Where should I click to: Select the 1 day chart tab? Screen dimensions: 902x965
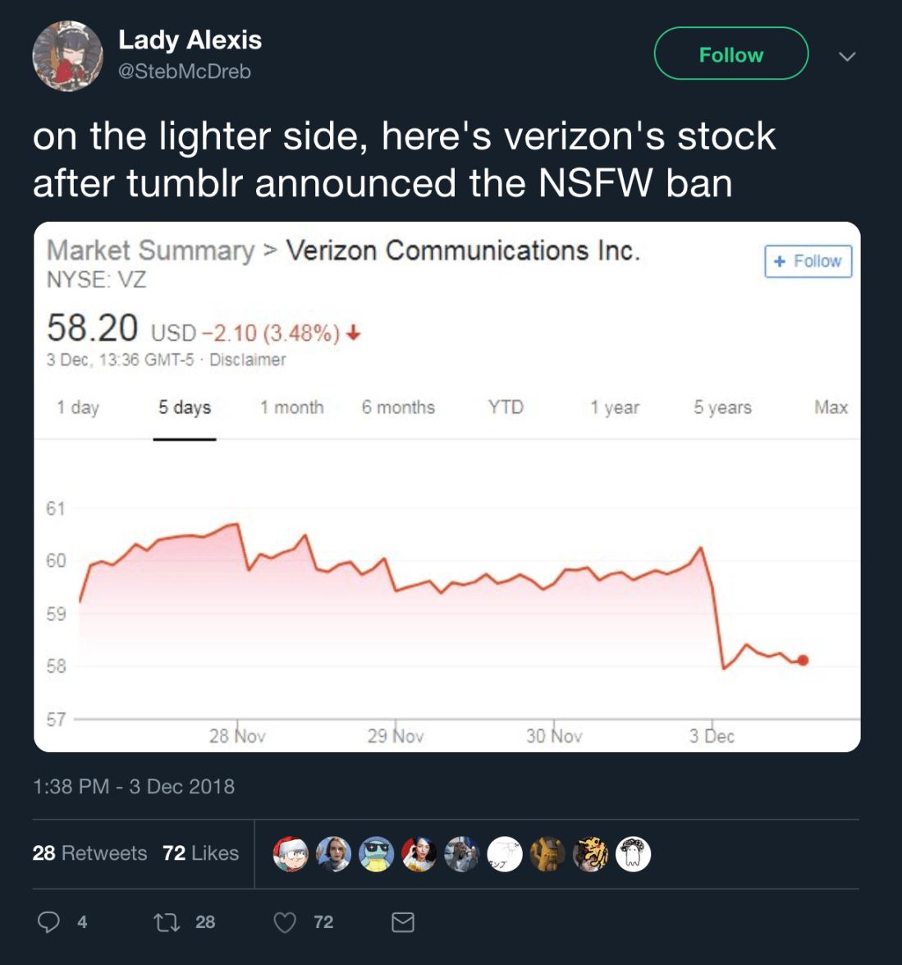pyautogui.click(x=78, y=407)
